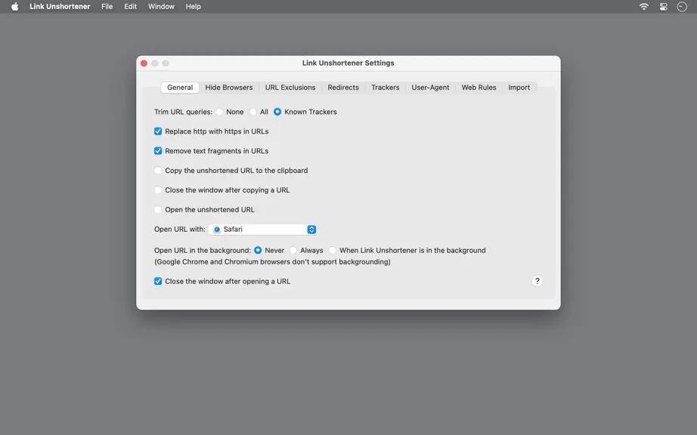Click the Chromium backgrounding note text
The height and width of the screenshot is (435, 697).
coord(272,262)
